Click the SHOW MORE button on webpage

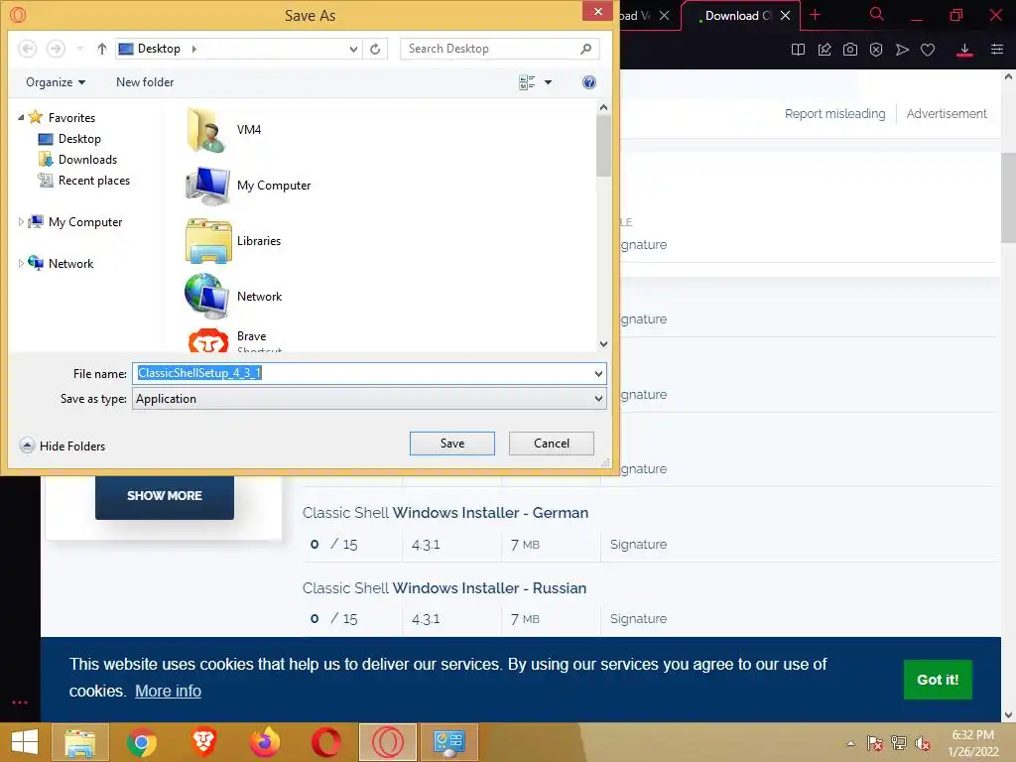click(x=165, y=496)
